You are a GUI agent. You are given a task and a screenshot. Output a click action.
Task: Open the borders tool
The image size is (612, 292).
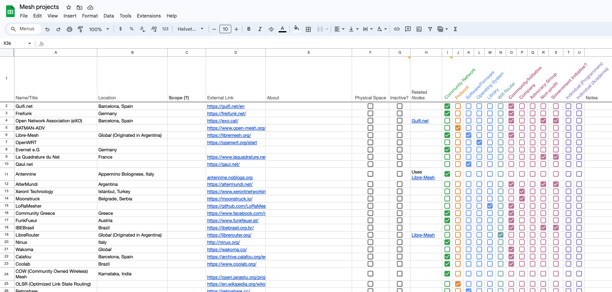(x=308, y=29)
